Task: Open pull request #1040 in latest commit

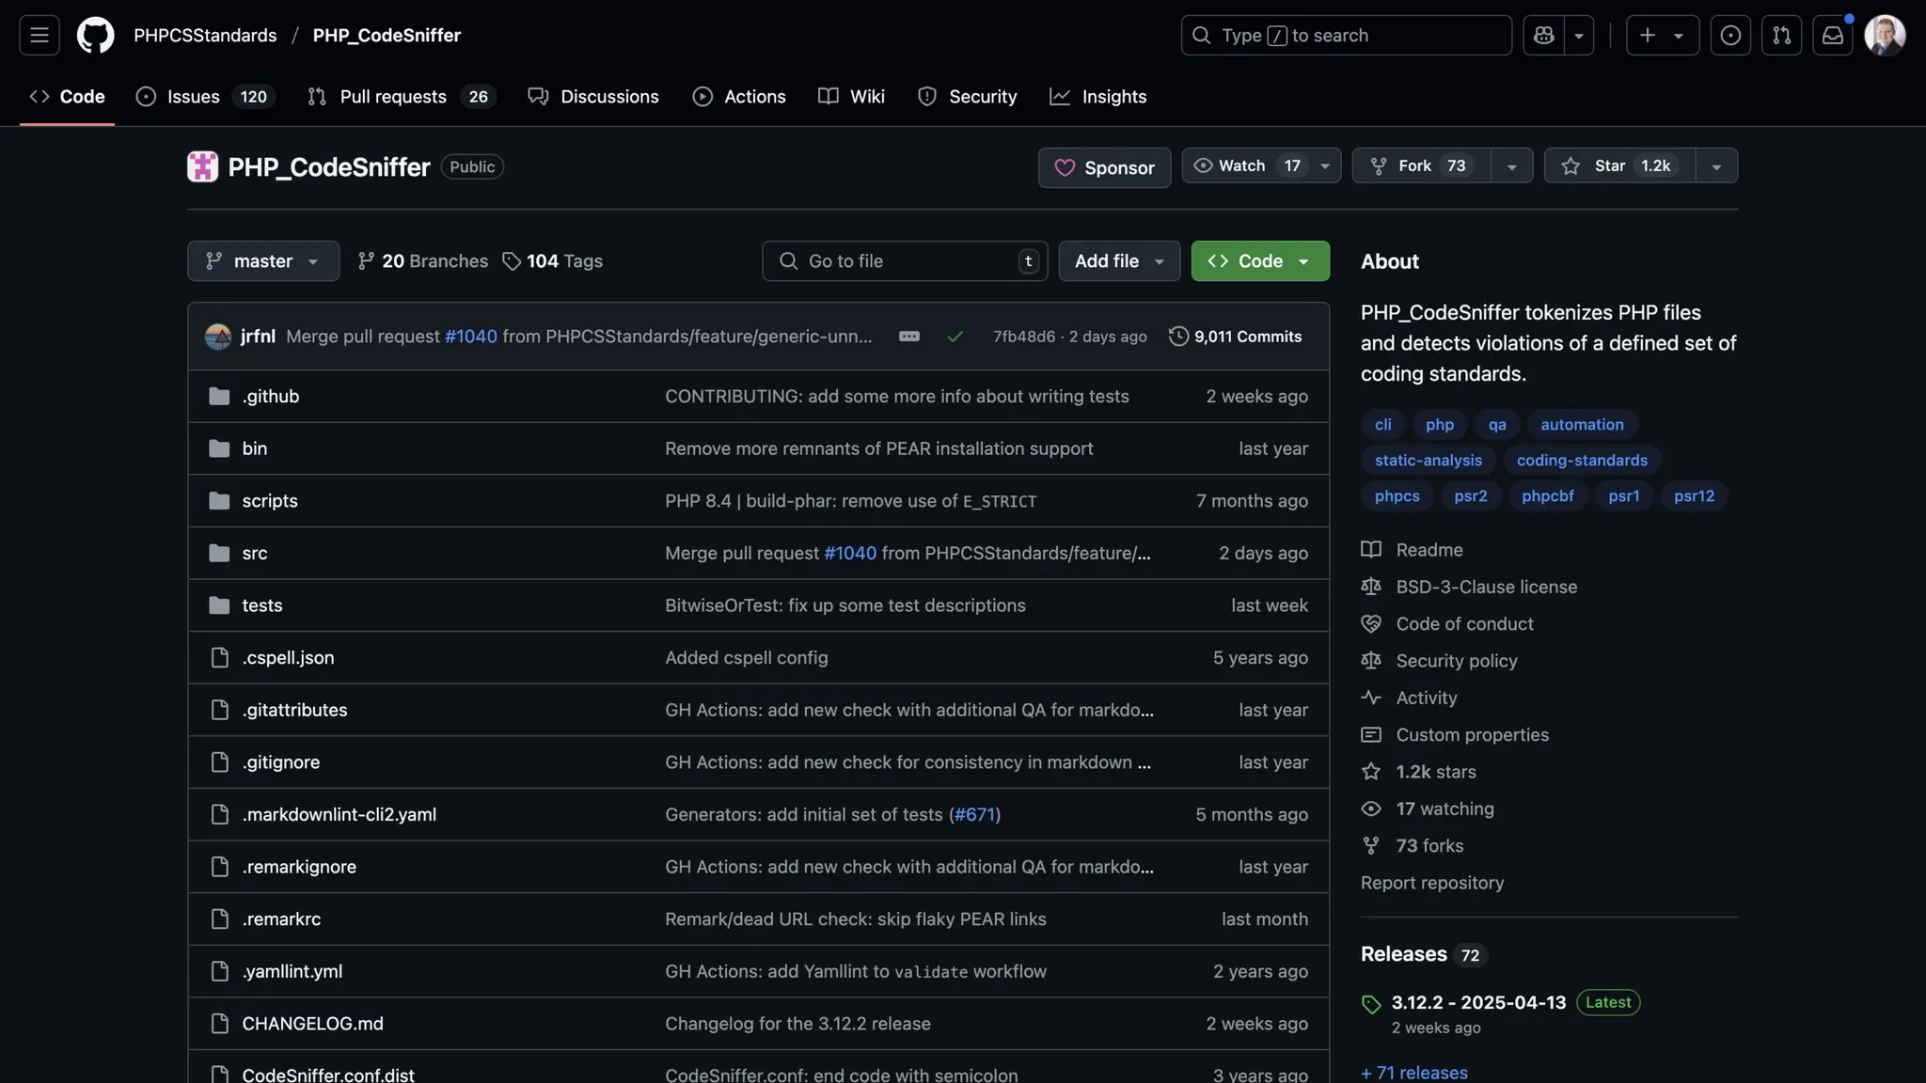Action: click(470, 337)
